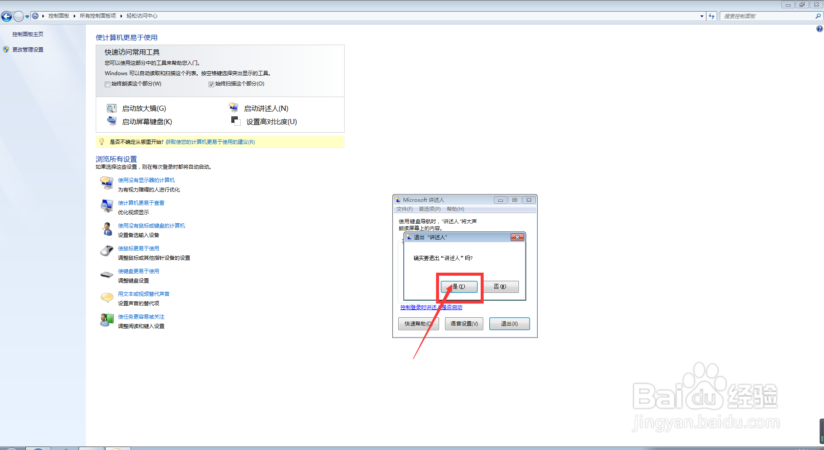Click the 搜索控制面板 search field

click(x=768, y=16)
